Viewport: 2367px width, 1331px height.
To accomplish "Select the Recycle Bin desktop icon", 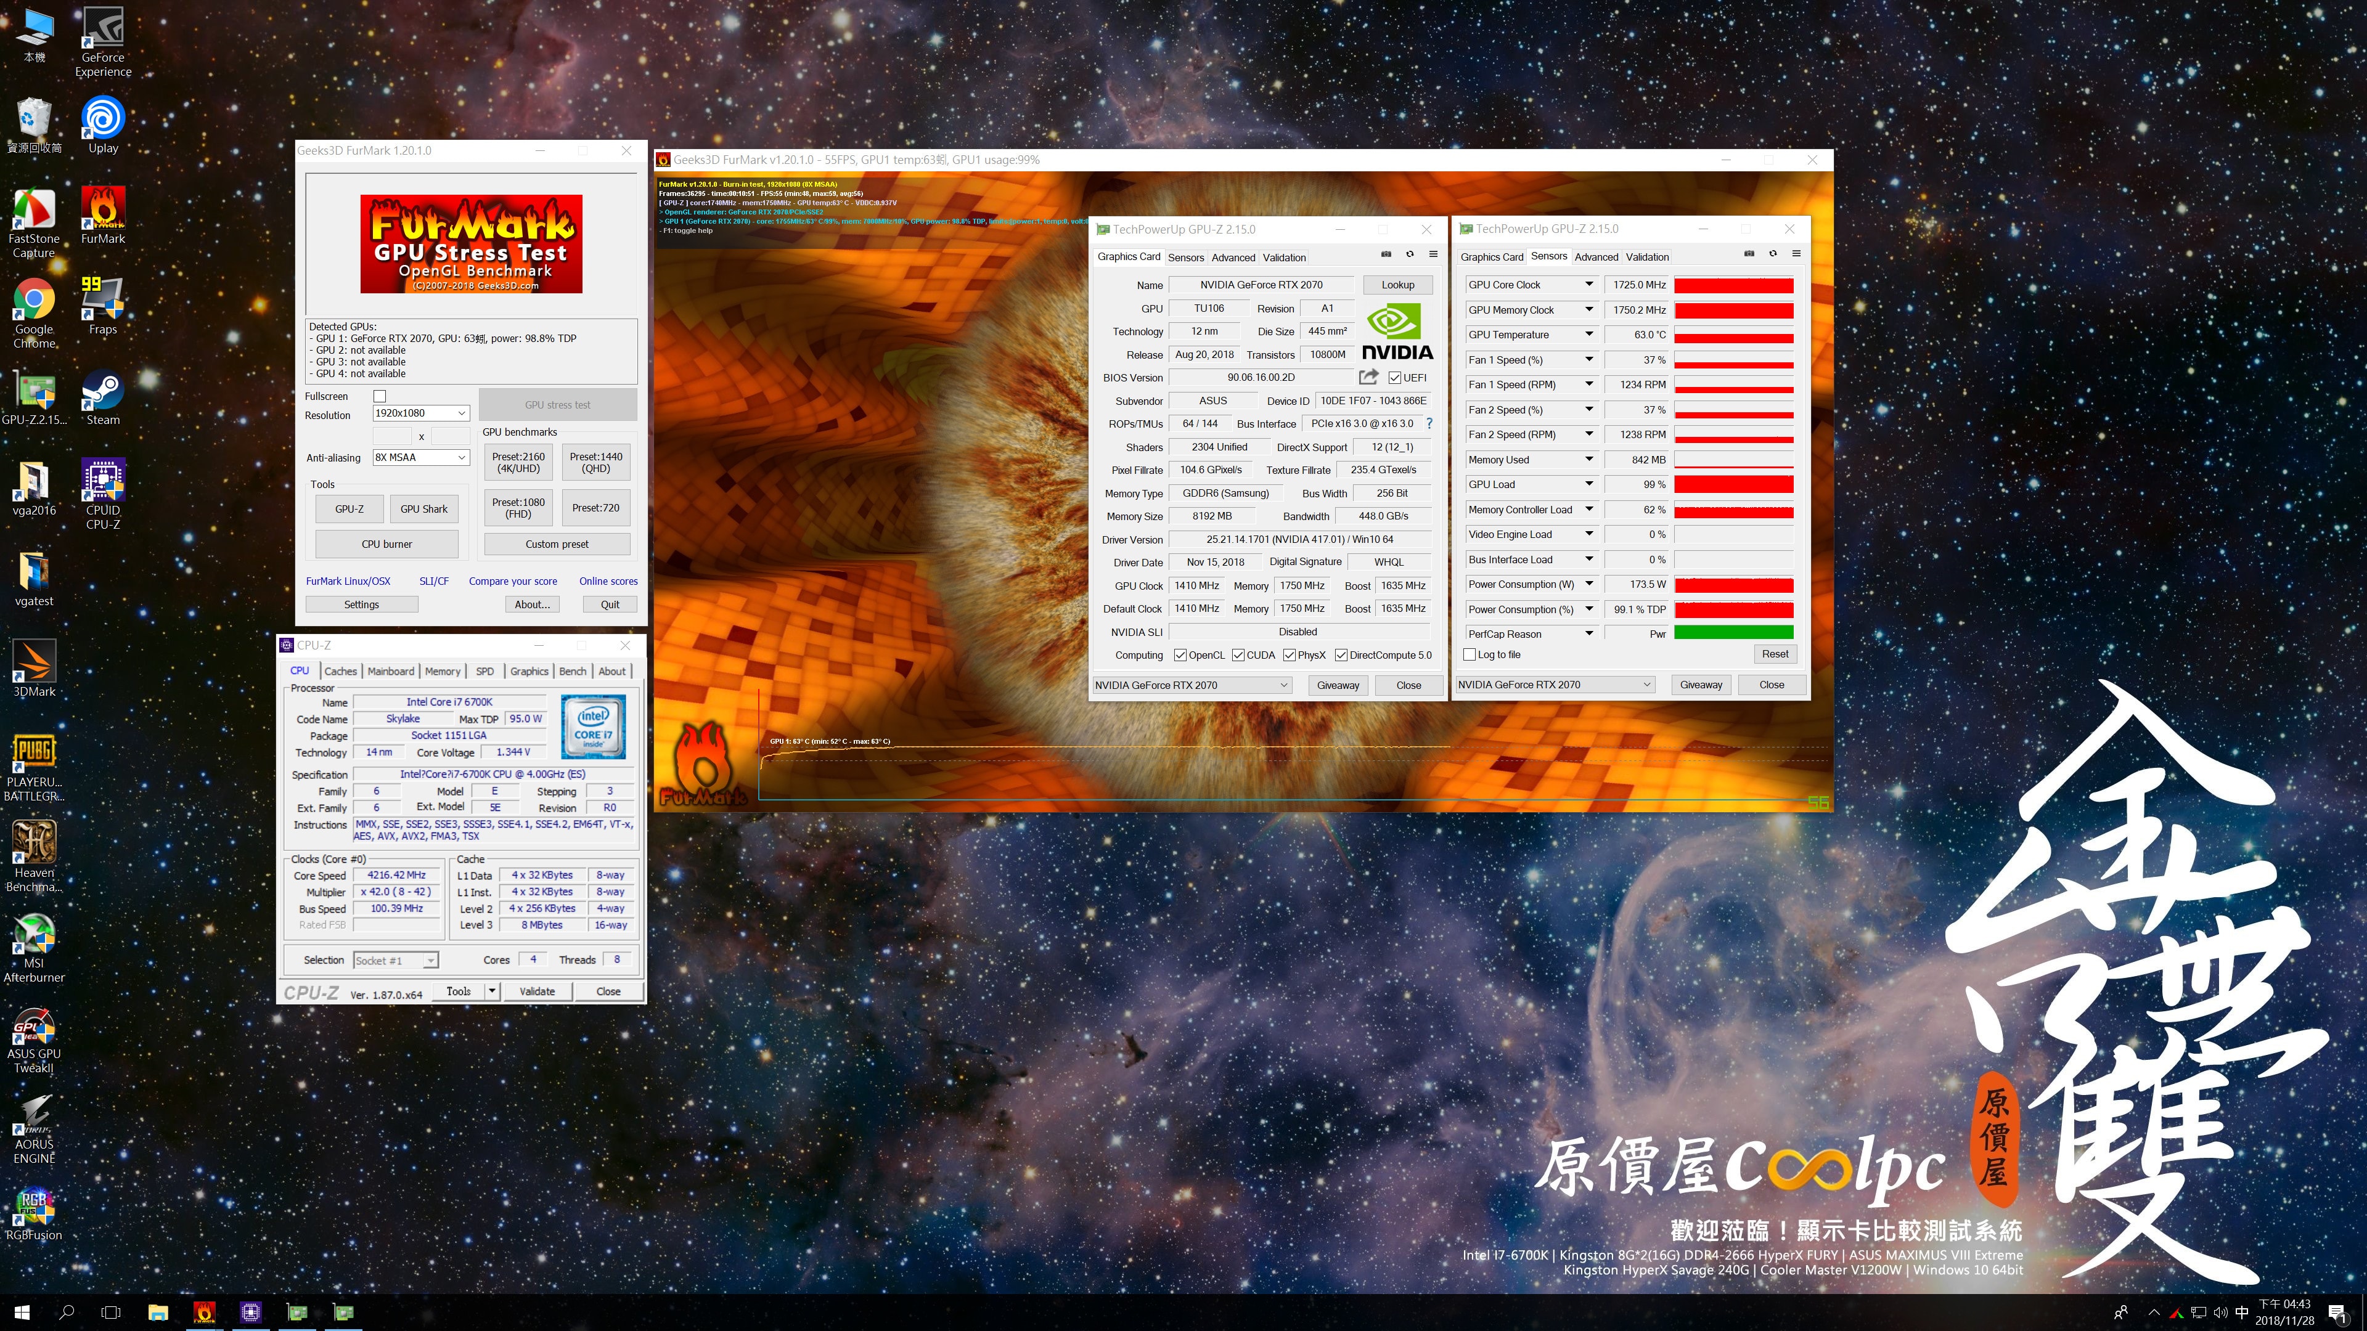I will pyautogui.click(x=34, y=125).
